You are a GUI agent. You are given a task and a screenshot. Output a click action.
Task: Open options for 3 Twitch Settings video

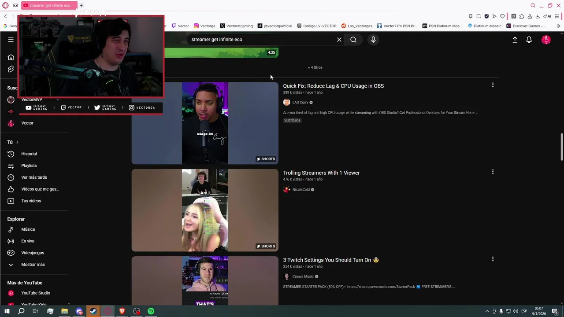[x=493, y=259]
